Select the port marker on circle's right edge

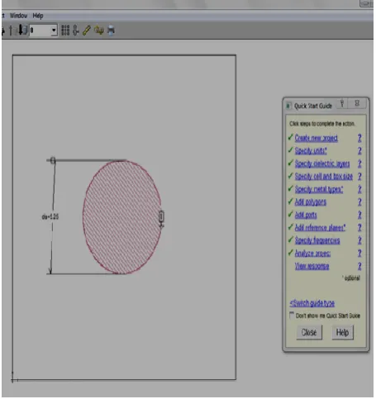(x=161, y=217)
